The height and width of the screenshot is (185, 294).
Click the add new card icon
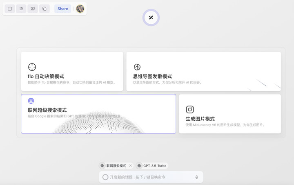tap(33, 9)
